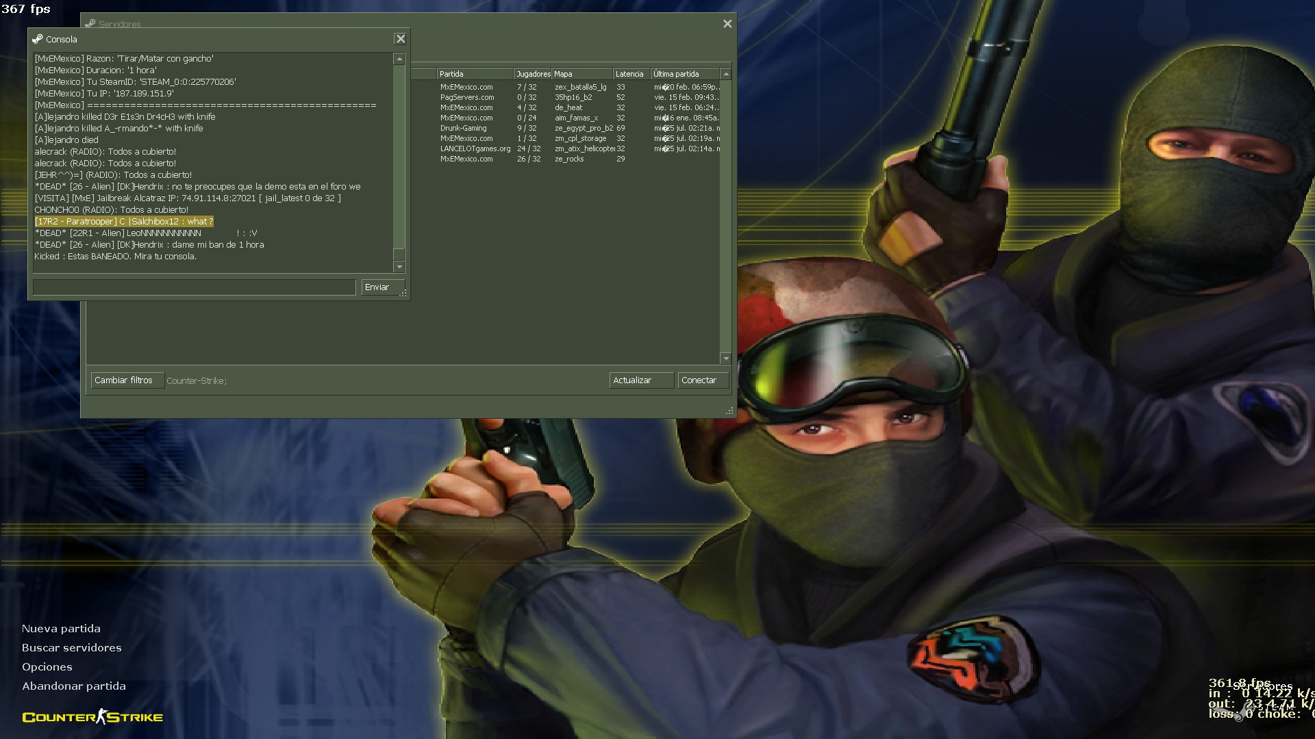Click console line showing Tu IP '187.189.151.9'

tap(104, 94)
